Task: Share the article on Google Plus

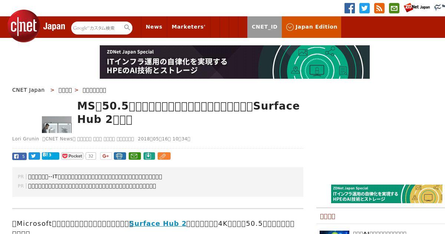Action: pyautogui.click(x=106, y=156)
